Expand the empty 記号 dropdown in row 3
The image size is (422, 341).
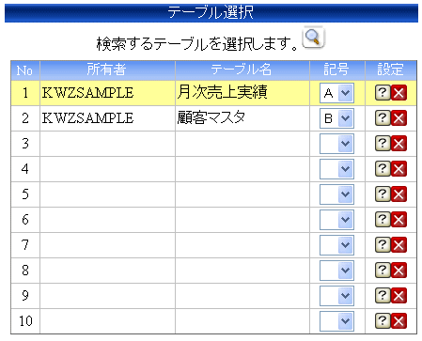(x=336, y=144)
